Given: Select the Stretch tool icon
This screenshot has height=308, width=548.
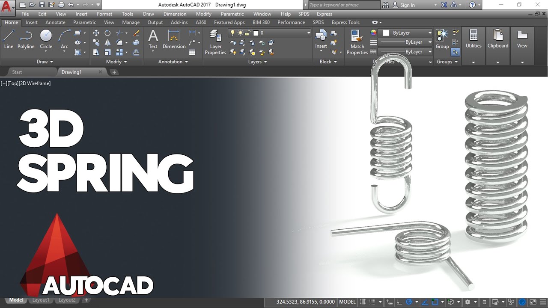Looking at the screenshot, I should point(96,52).
